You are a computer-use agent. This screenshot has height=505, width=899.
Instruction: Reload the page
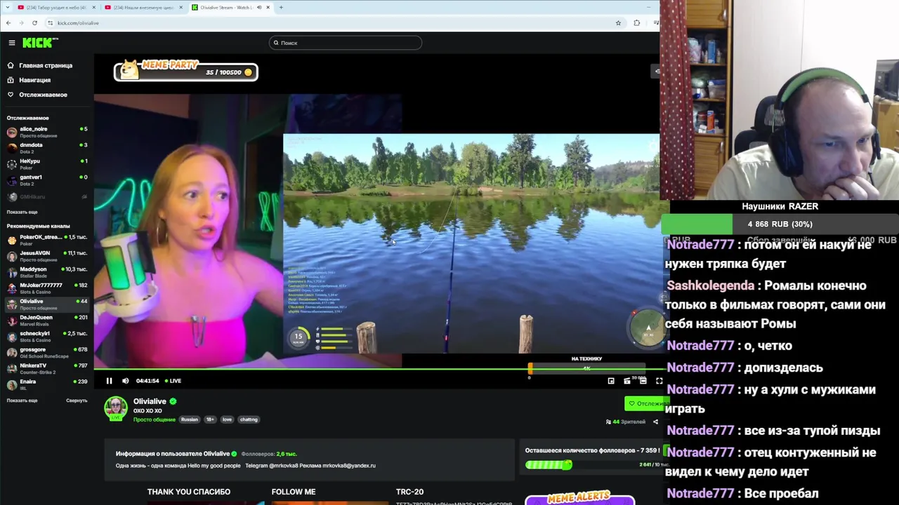(x=34, y=23)
